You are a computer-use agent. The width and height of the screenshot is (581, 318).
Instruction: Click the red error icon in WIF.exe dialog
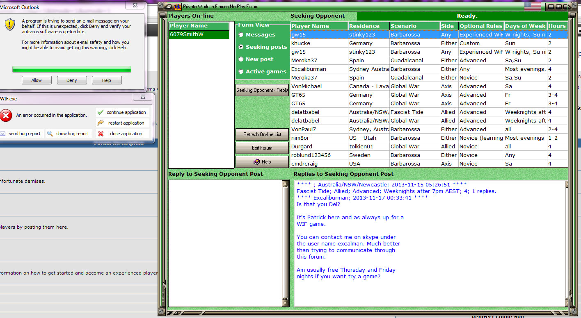(x=6, y=115)
